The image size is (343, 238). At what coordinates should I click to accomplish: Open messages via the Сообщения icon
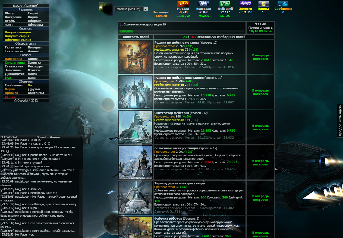283,4
